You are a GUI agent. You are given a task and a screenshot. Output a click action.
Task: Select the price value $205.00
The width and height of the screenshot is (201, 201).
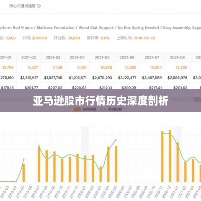point(40,38)
